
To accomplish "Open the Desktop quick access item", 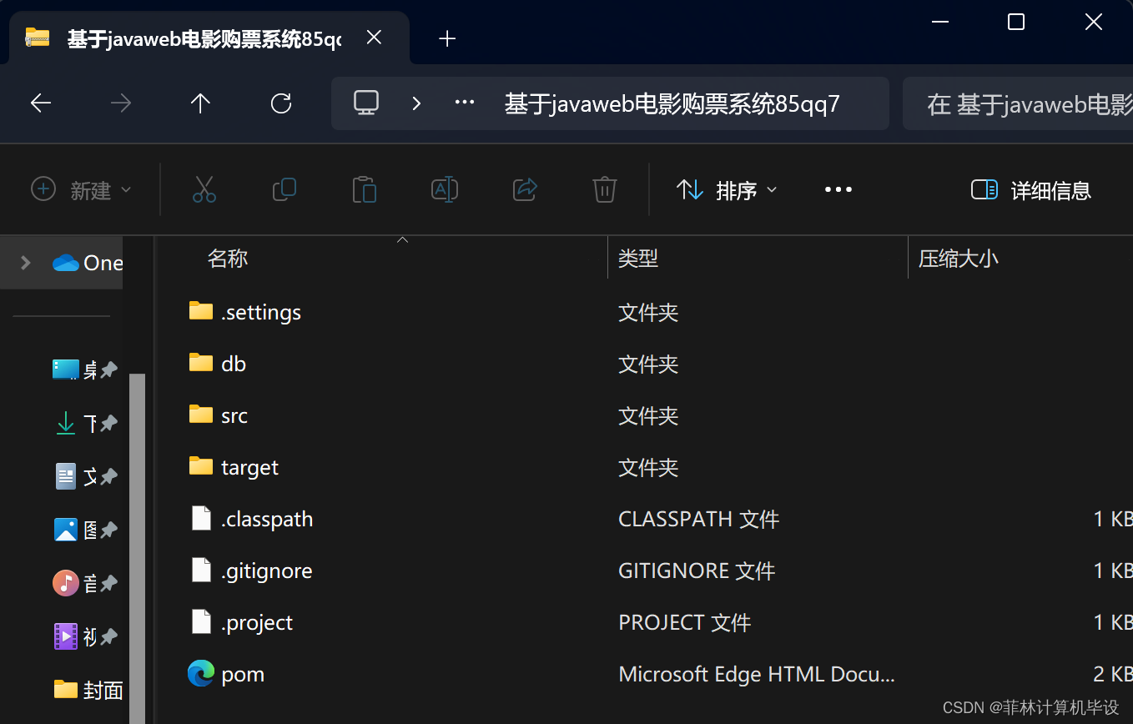I will point(75,370).
